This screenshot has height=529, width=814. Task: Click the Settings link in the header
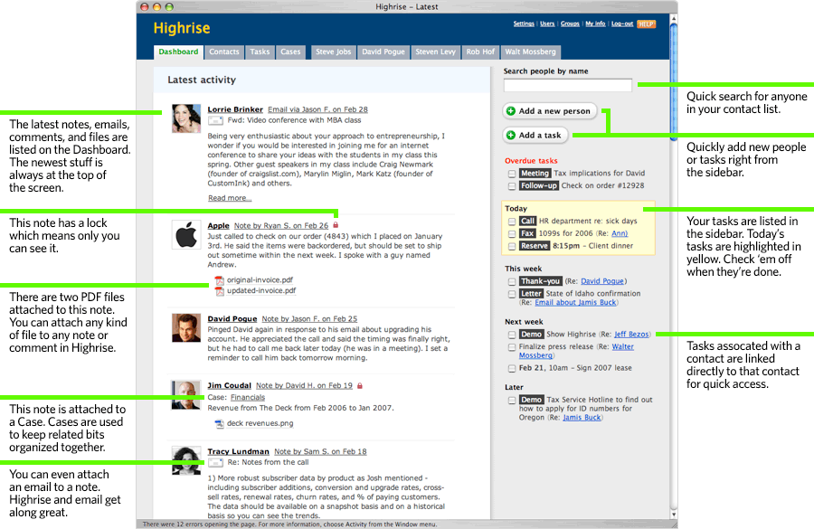[524, 24]
